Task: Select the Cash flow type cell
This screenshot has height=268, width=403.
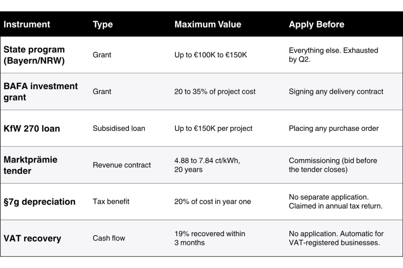Action: pos(109,238)
